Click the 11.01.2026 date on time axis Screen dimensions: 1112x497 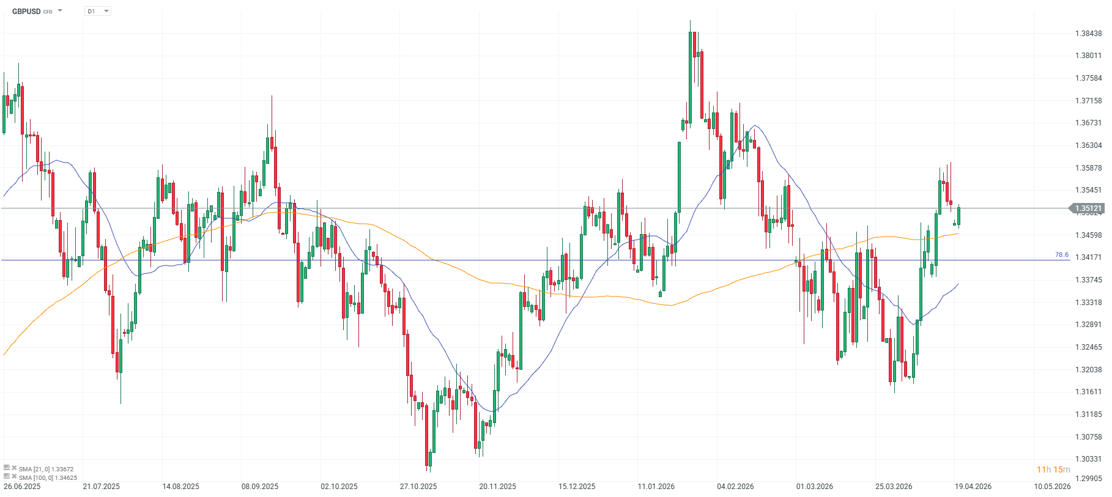pyautogui.click(x=656, y=487)
